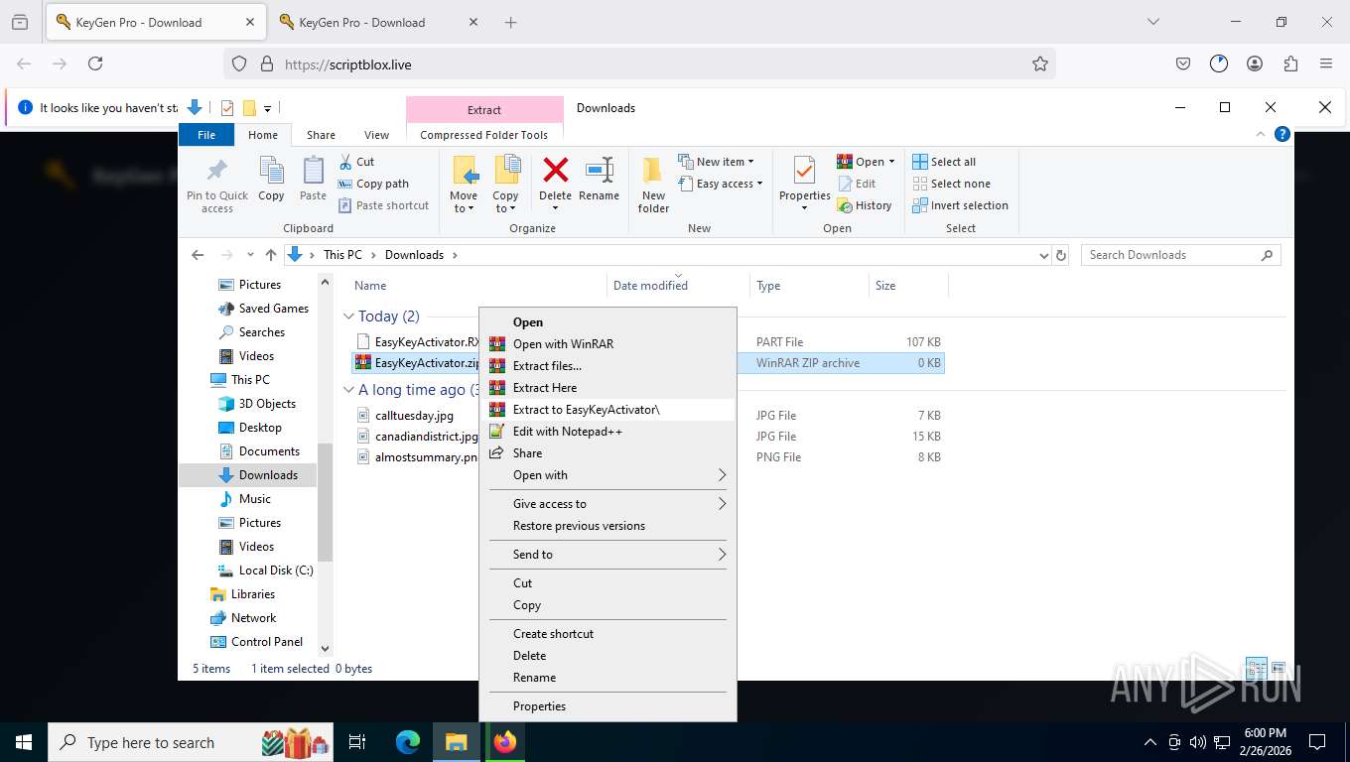Click the Properties ribbon icon
The image size is (1350, 762).
click(805, 171)
